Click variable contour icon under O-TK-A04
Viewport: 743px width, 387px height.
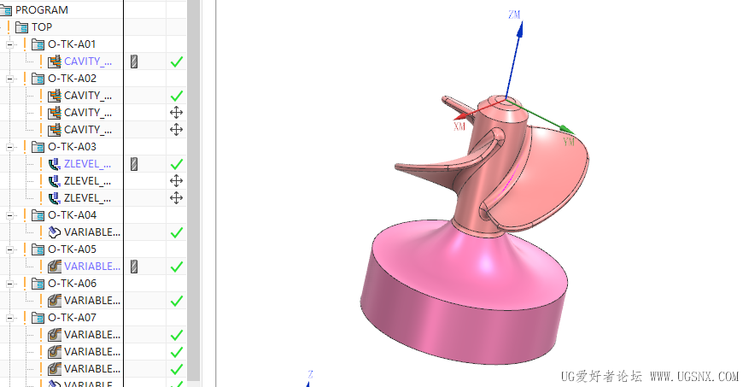(55, 232)
